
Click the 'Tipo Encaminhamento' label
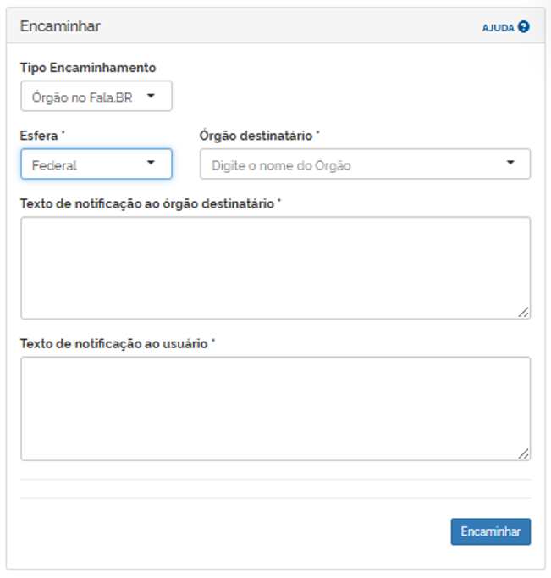88,68
